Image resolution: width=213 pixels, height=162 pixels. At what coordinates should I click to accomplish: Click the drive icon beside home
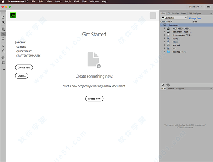click(168, 38)
